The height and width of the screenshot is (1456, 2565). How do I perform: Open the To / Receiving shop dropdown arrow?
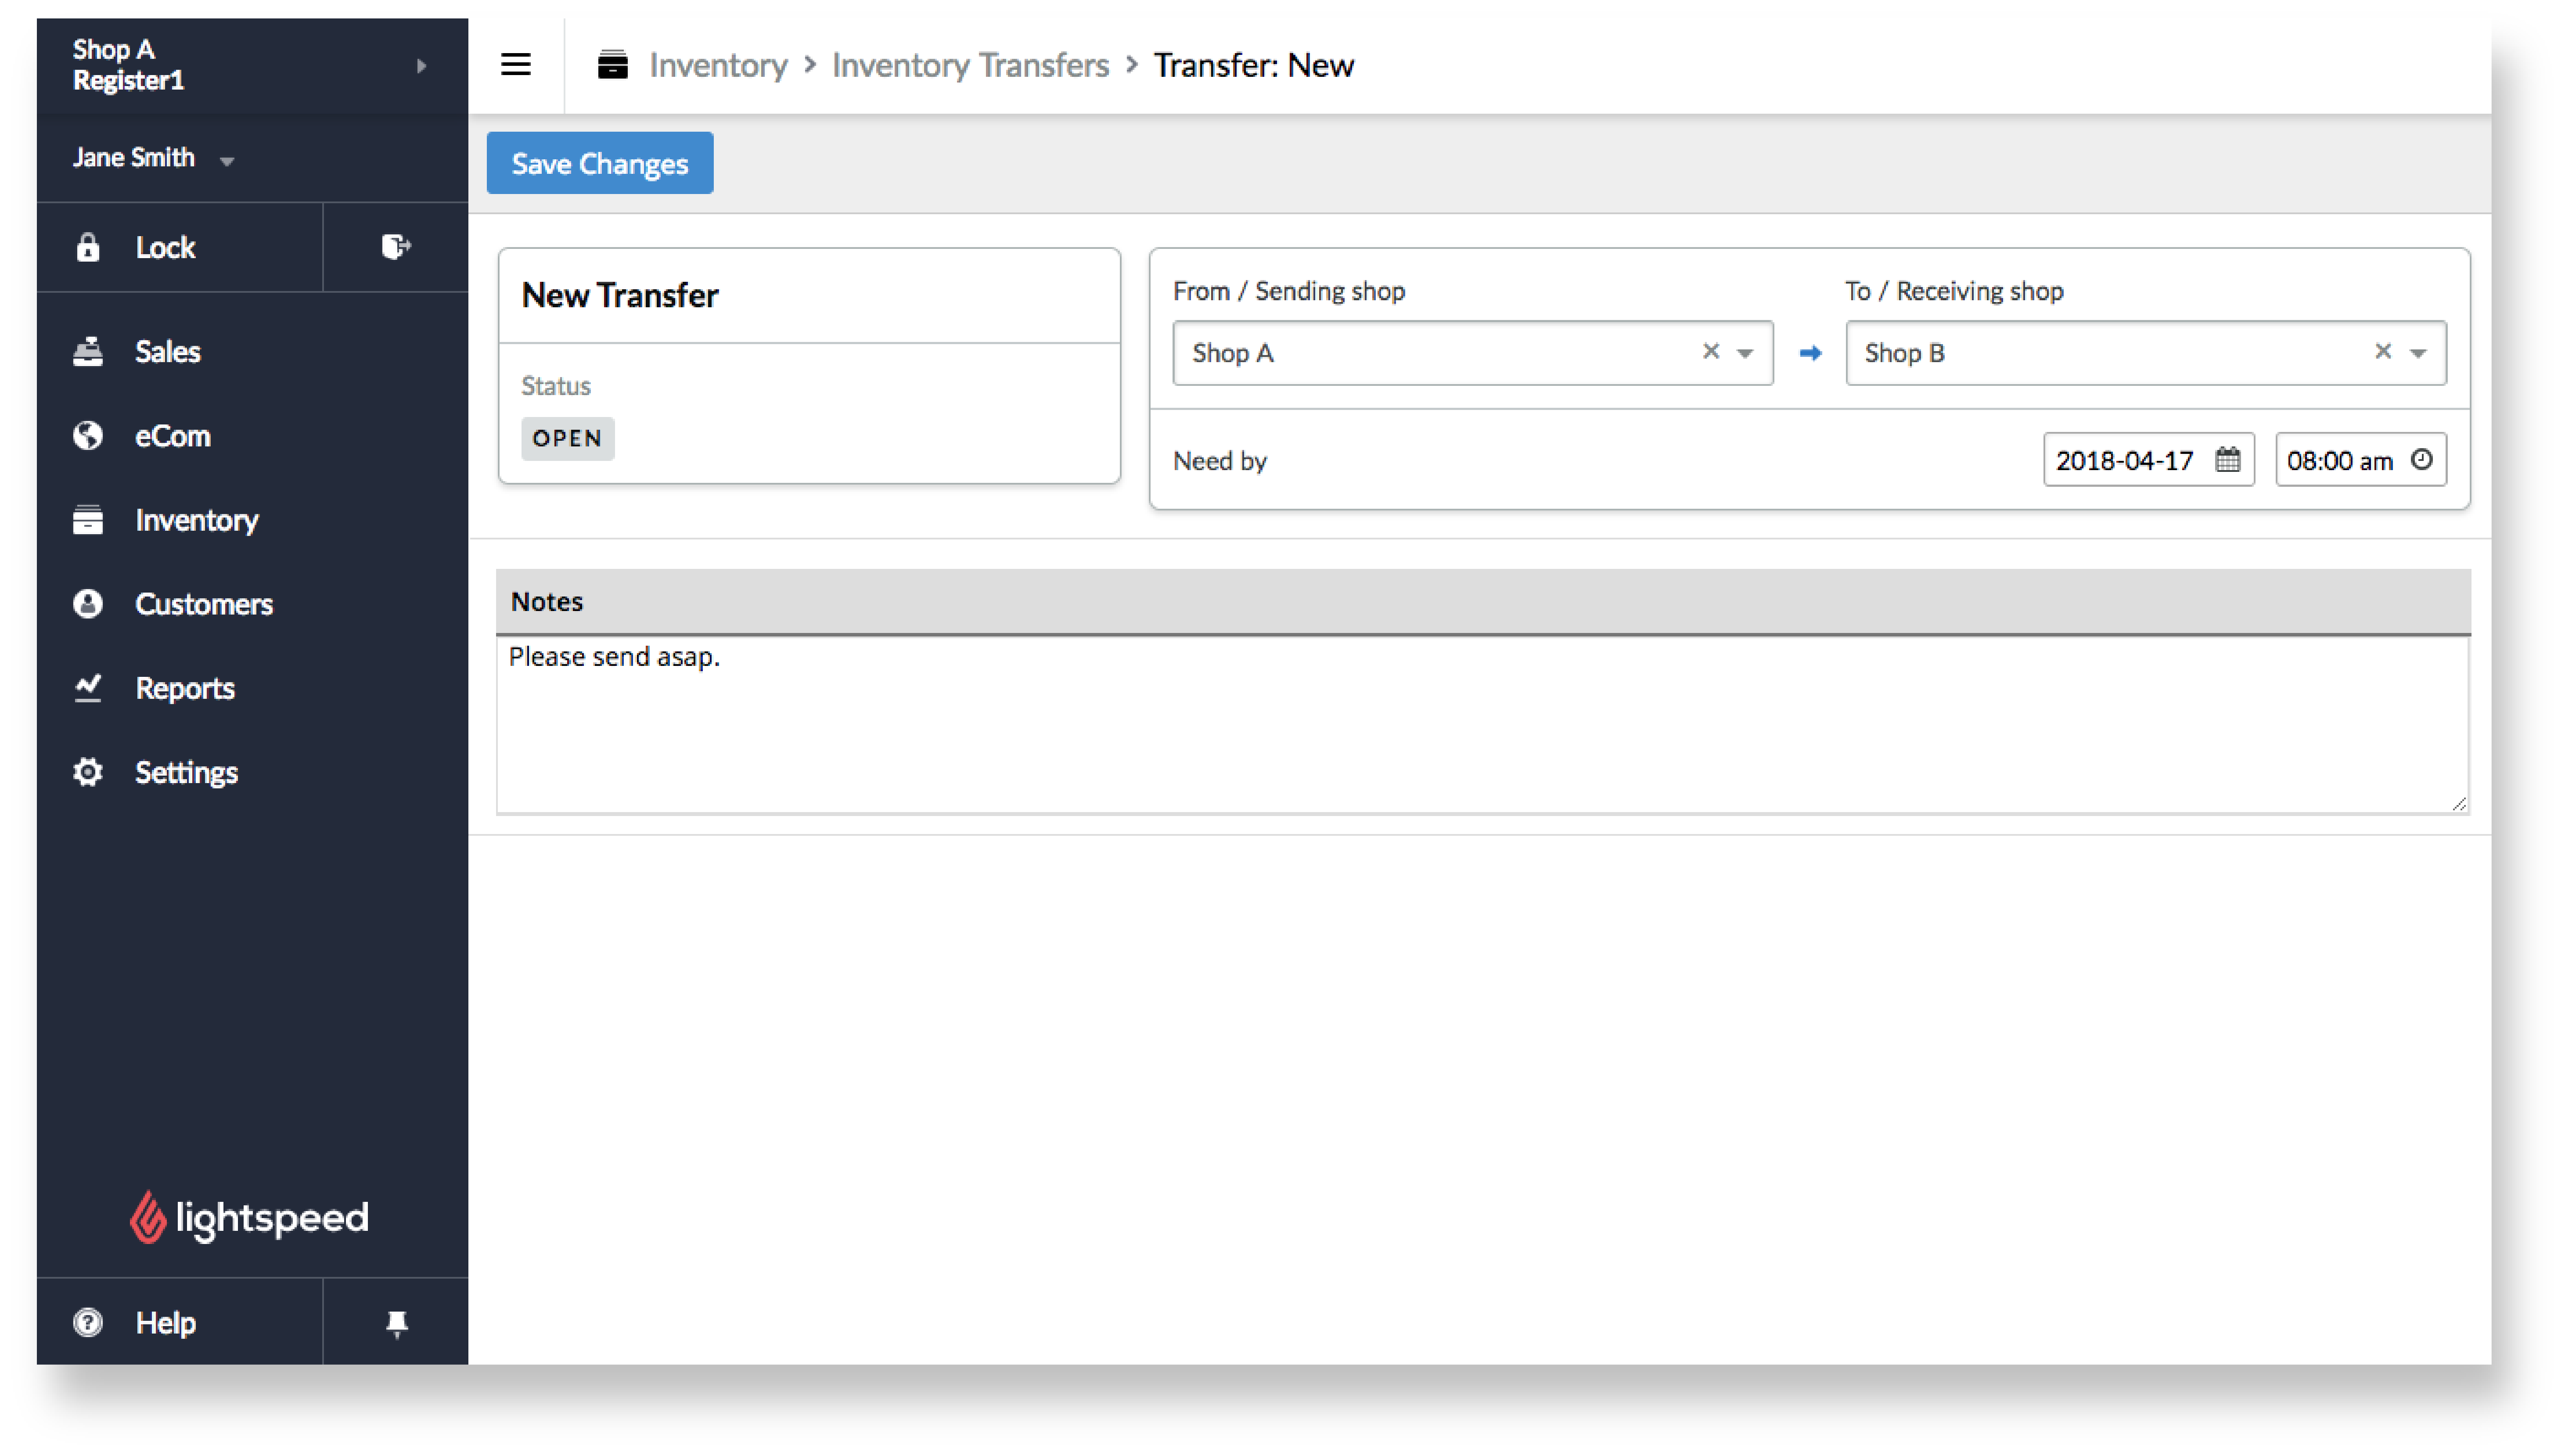click(2417, 353)
